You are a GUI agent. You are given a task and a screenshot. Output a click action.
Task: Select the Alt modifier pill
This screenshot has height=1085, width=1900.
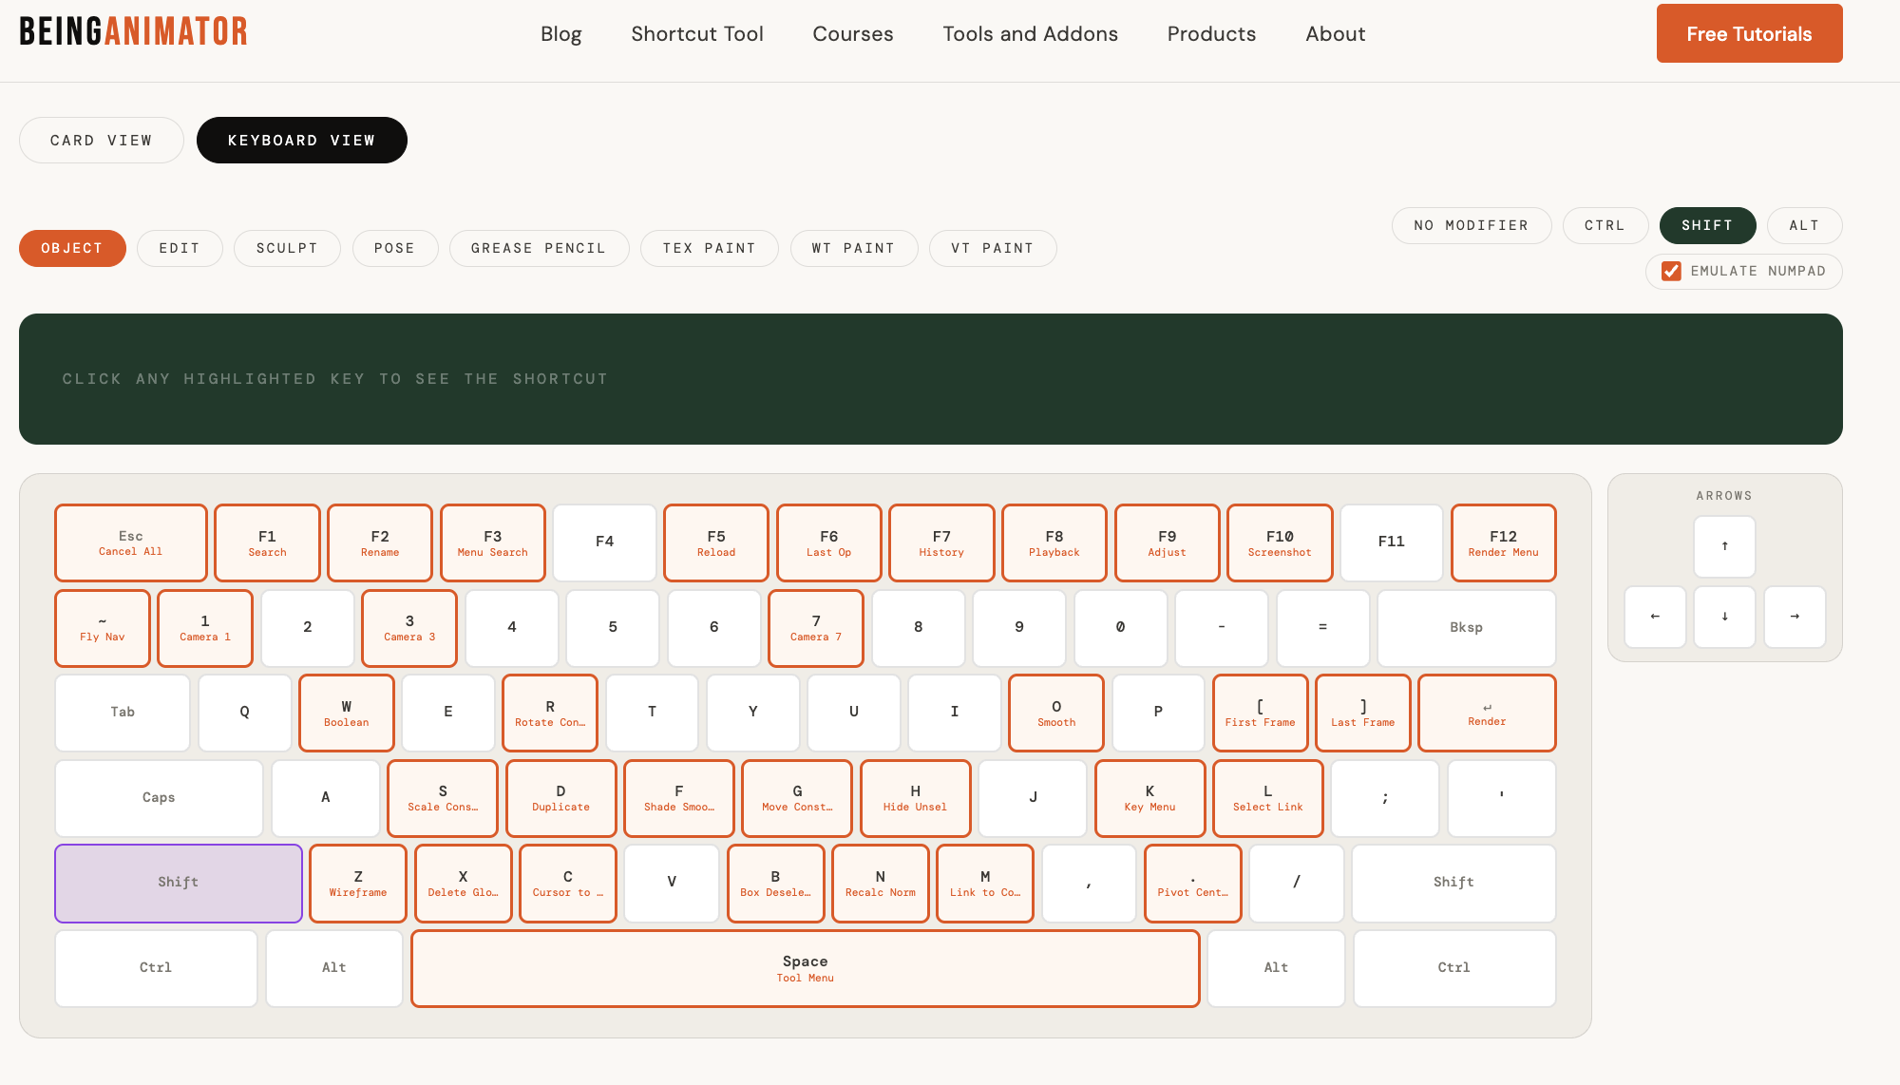1804,225
